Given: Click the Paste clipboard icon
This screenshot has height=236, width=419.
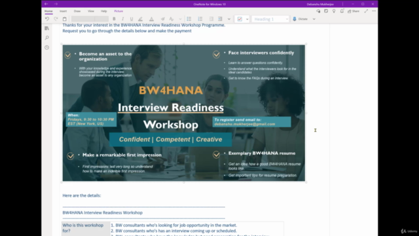Looking at the screenshot, I should [x=64, y=19].
